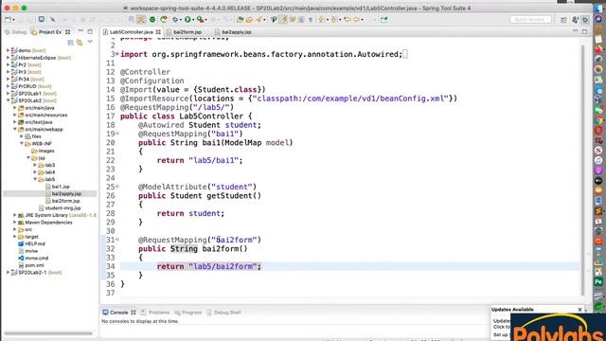Viewport: 606px width, 341px height.
Task: Click the Collapse All icon in Project Explorer
Action: pos(70,43)
